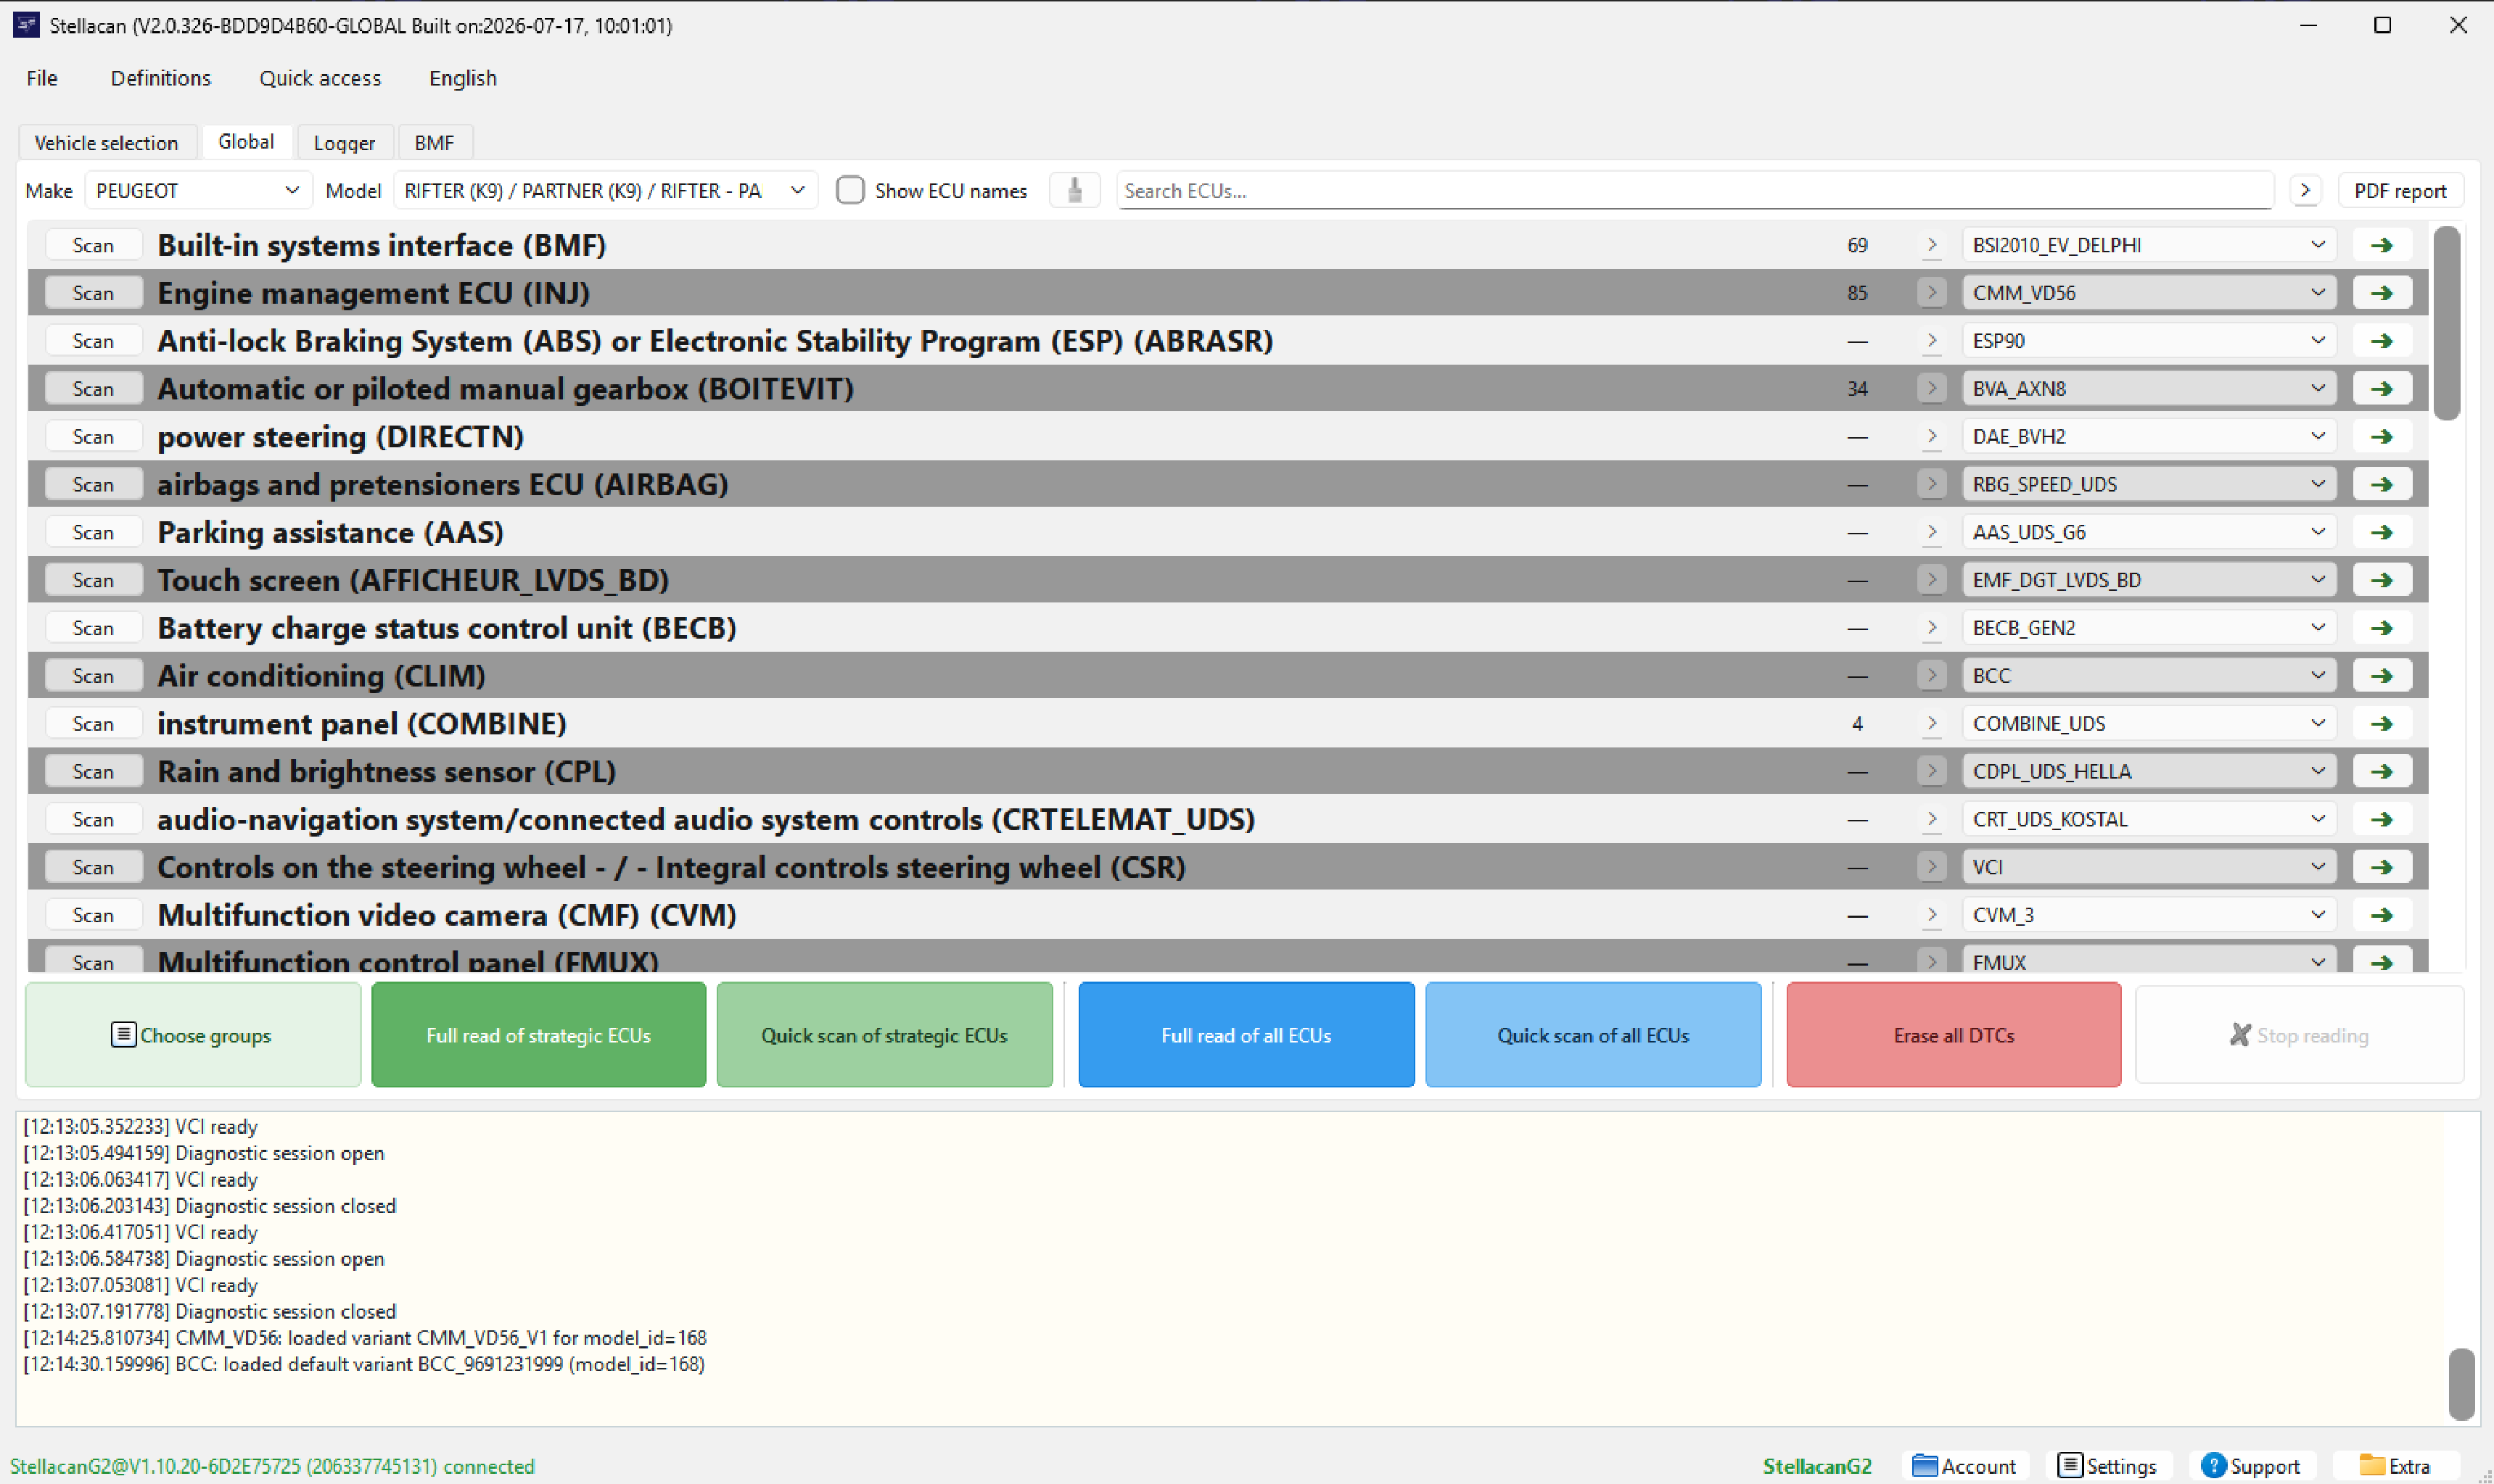Screen dimensions: 2494x1484
Task: Open BVA_AXN8 variant dropdown
Action: click(x=2148, y=388)
